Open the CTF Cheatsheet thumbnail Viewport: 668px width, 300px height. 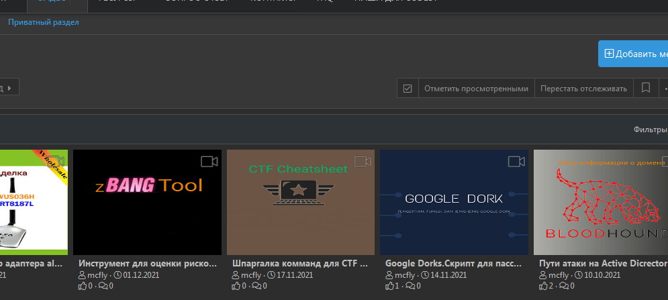[301, 202]
